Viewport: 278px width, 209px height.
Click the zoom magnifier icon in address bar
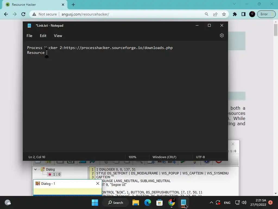click(x=206, y=14)
